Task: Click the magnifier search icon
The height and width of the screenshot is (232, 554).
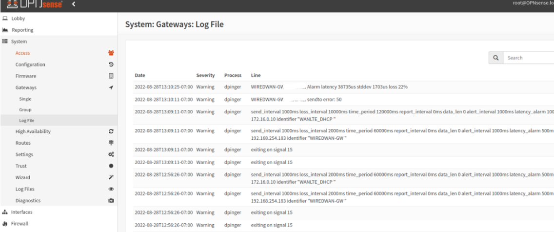Action: tap(495, 58)
